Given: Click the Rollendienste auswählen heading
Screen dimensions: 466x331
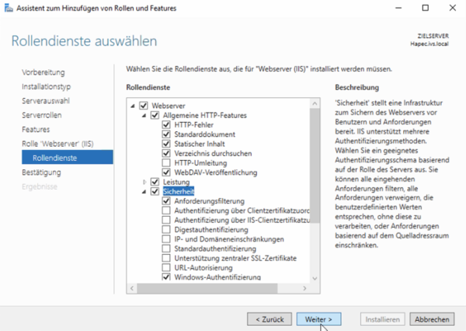Looking at the screenshot, I should pos(84,40).
